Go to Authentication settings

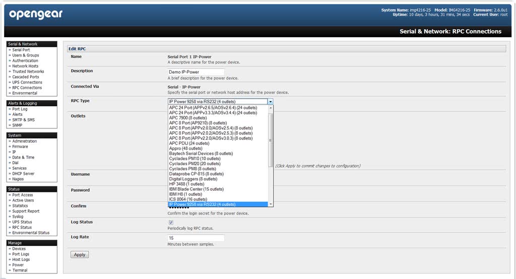tap(25, 60)
